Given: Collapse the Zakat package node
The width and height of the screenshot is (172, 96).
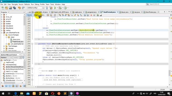Looking at the screenshot, I should coord(6,37).
